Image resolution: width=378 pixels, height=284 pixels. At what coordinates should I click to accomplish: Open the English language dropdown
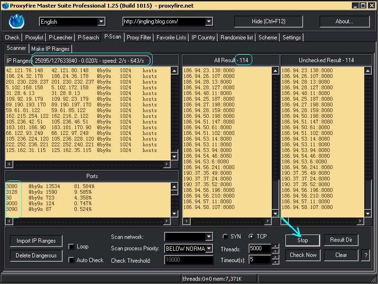click(101, 21)
